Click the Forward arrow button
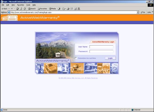154x112 pixels. (12, 9)
